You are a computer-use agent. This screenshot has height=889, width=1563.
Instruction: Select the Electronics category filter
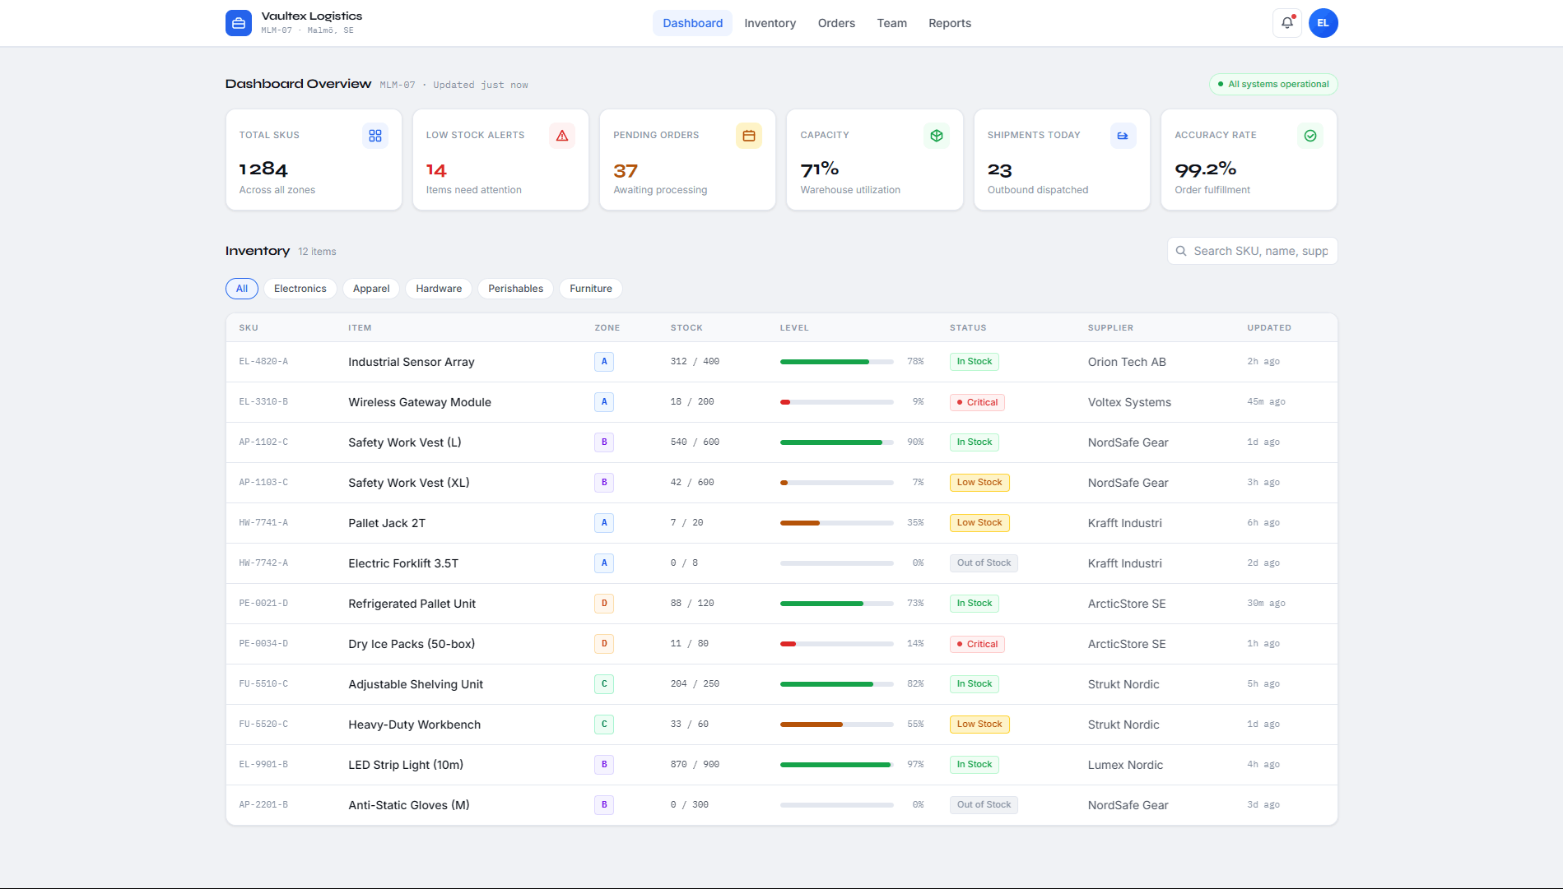[x=300, y=289]
